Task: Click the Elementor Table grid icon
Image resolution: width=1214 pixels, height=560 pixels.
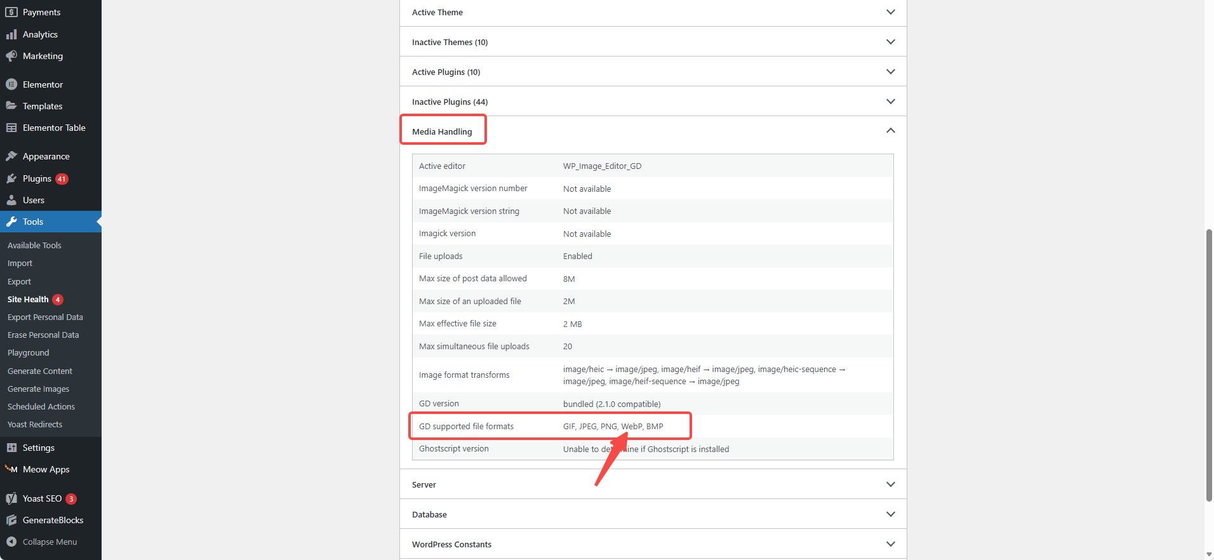Action: [11, 128]
